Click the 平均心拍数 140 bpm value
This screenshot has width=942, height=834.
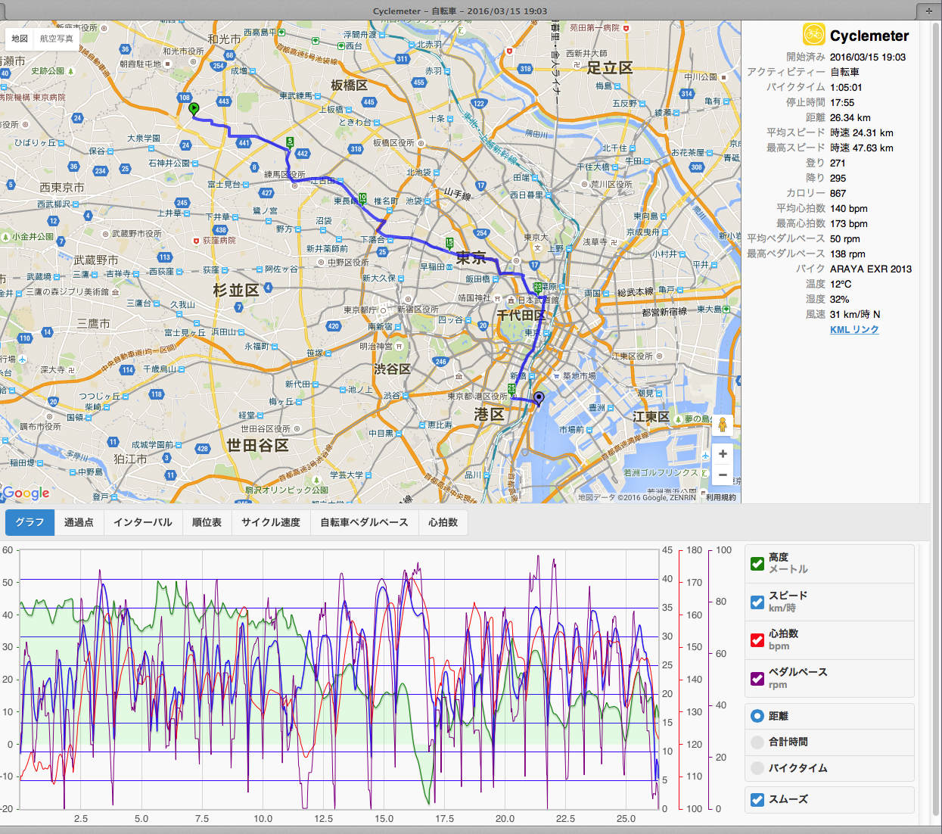point(849,208)
